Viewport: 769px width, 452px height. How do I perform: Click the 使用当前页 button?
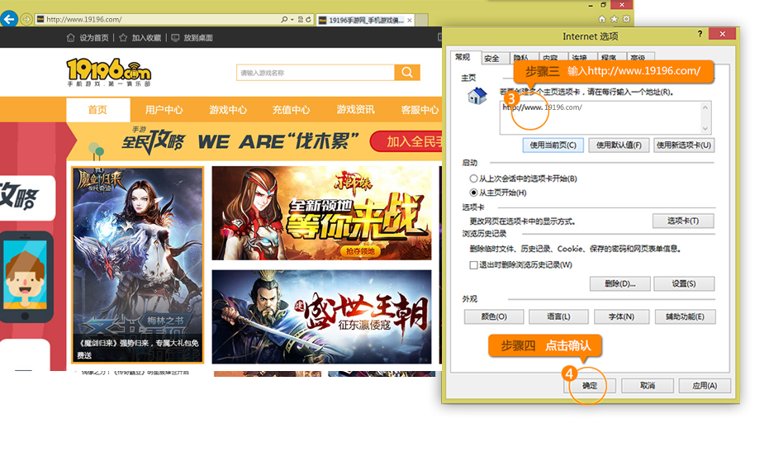click(x=553, y=145)
